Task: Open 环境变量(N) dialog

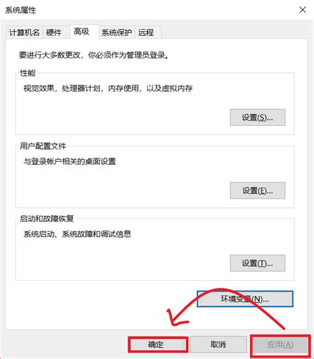Action: 245,299
